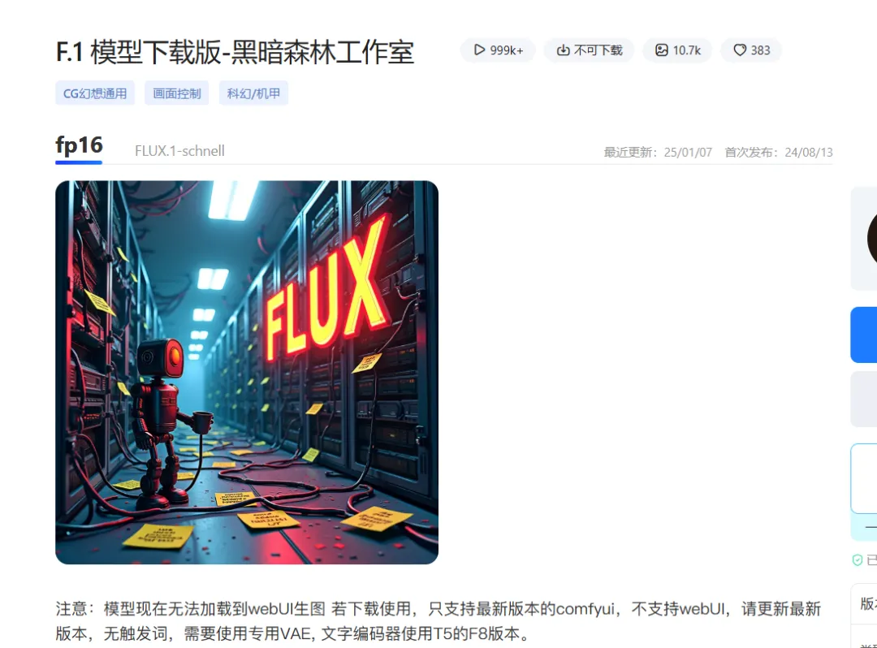Click the cyan-outlined box on right side
Image resolution: width=877 pixels, height=648 pixels.
coord(863,478)
